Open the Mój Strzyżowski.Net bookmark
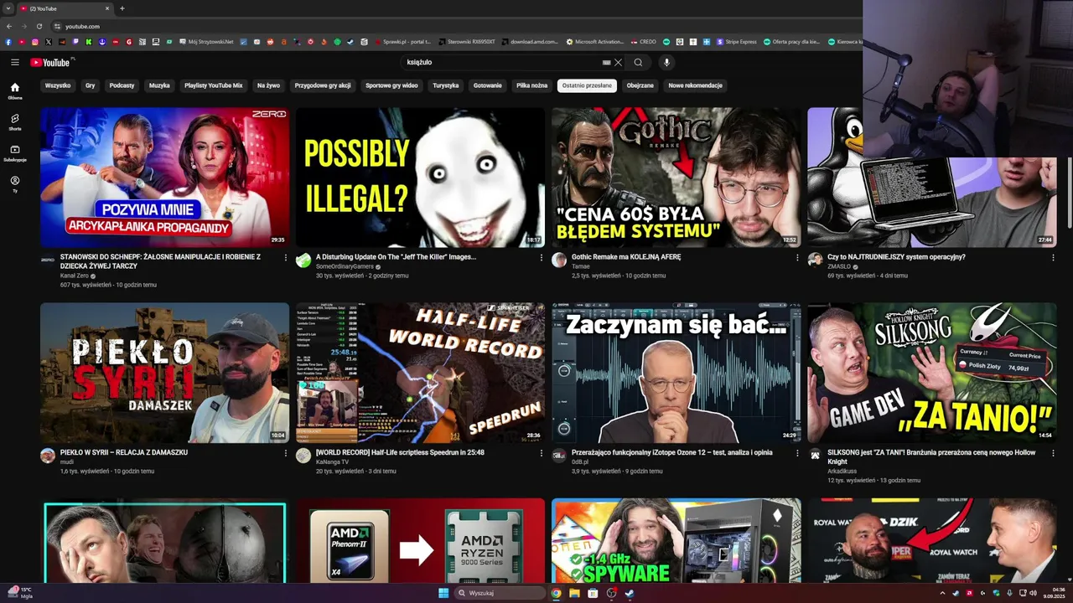The height and width of the screenshot is (603, 1073). click(207, 41)
